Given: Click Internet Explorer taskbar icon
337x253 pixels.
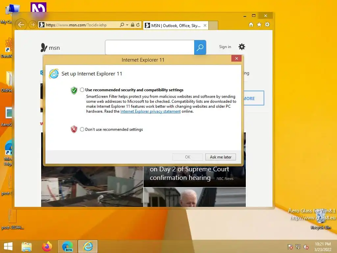Looking at the screenshot, I should pyautogui.click(x=88, y=246).
